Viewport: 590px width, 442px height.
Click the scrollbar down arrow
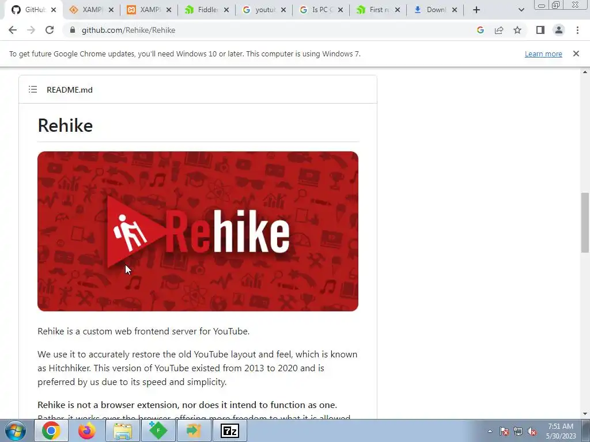(x=585, y=414)
